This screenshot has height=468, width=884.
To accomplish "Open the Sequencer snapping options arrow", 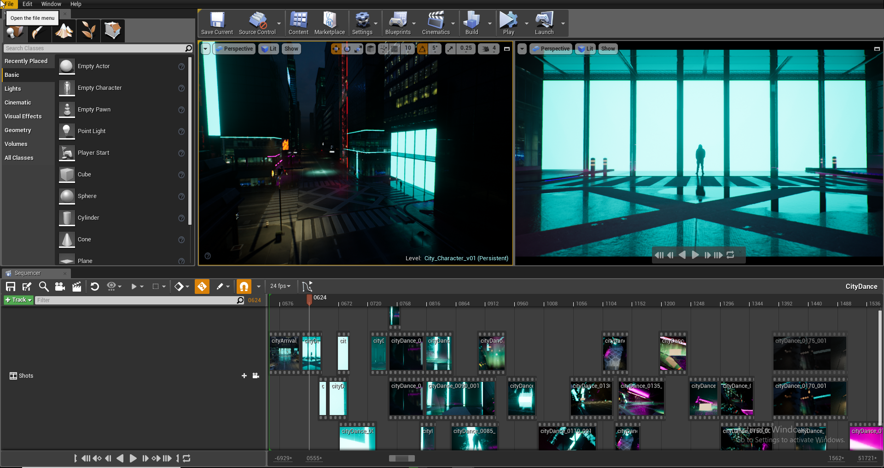I will tap(259, 287).
